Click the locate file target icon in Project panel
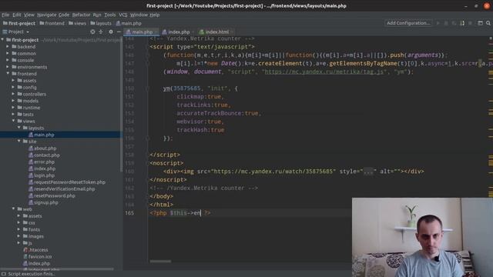The height and width of the screenshot is (277, 493). [x=92, y=32]
